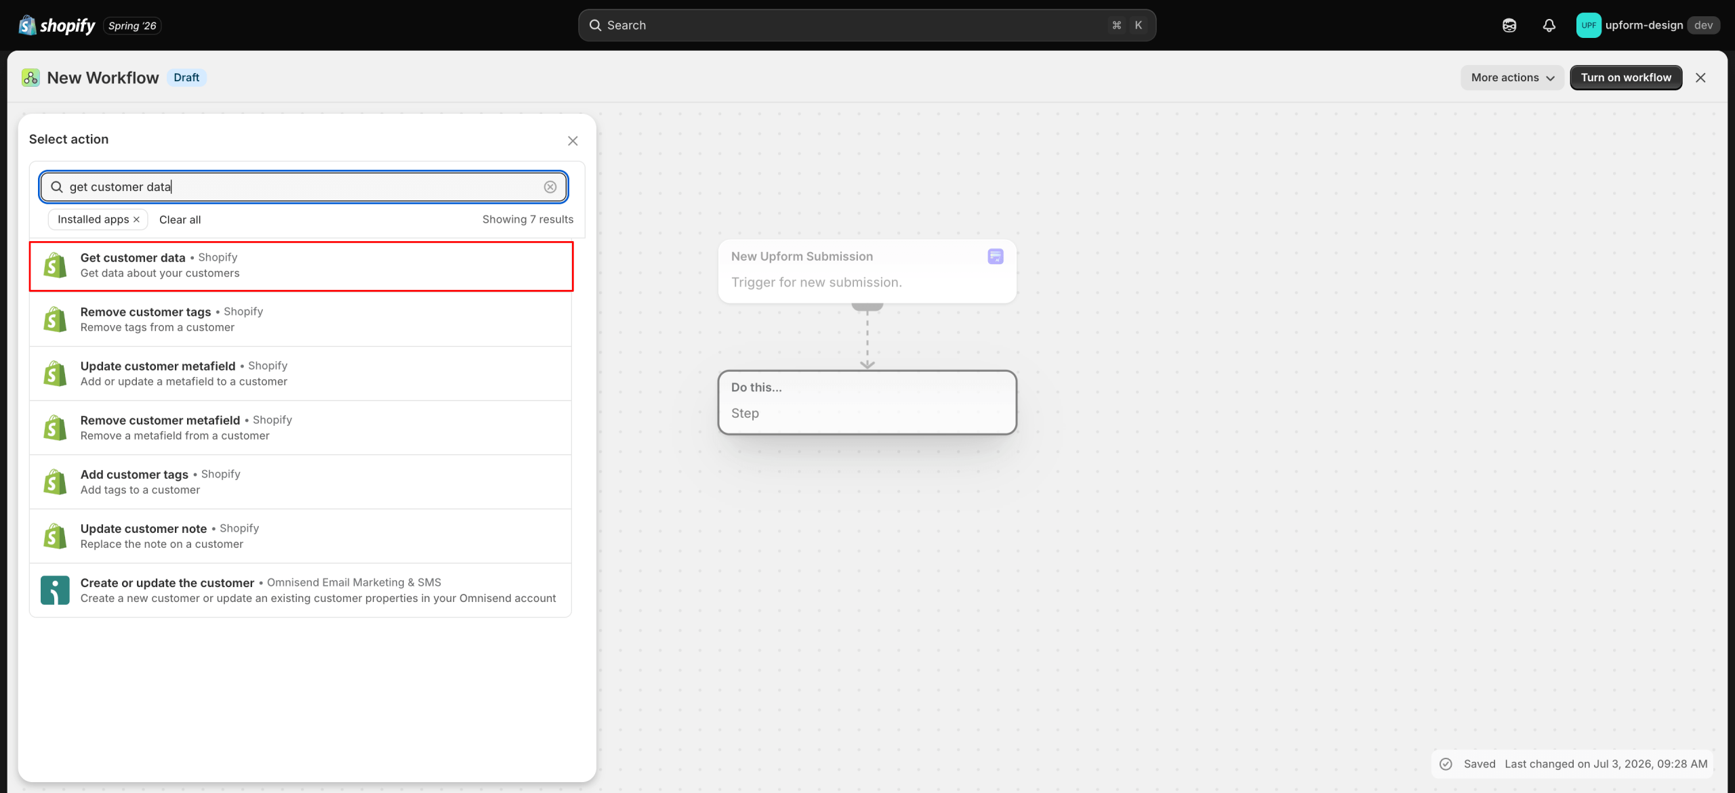The width and height of the screenshot is (1735, 793).
Task: Click the Spring '26 edition badge
Action: point(132,26)
